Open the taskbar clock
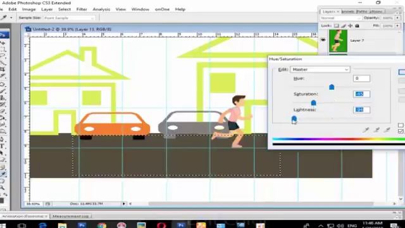 coord(373,225)
